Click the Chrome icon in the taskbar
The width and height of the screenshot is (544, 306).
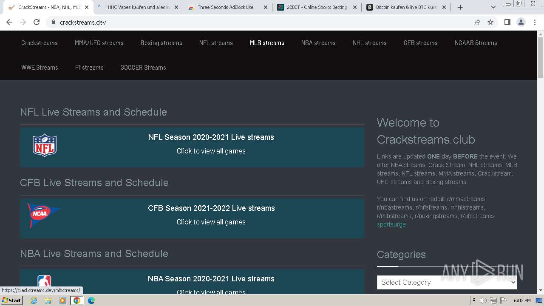pyautogui.click(x=77, y=300)
